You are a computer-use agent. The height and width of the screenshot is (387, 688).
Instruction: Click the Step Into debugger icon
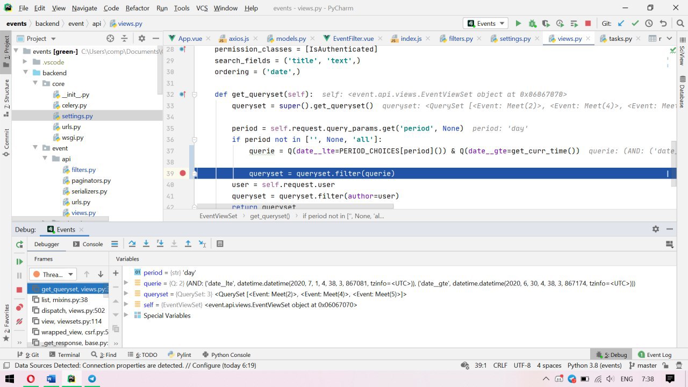[x=146, y=243]
